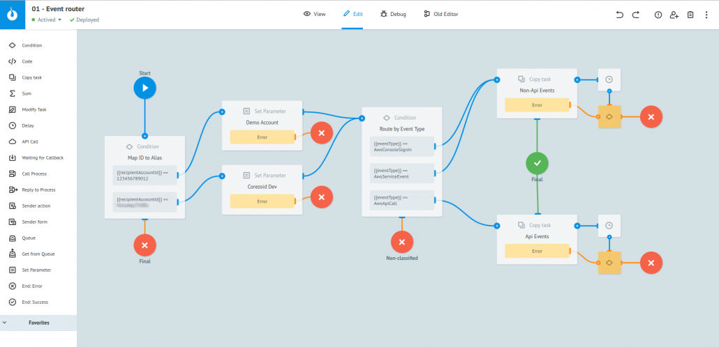The height and width of the screenshot is (347, 719).
Task: Open the info circle icon in header
Action: tap(658, 15)
